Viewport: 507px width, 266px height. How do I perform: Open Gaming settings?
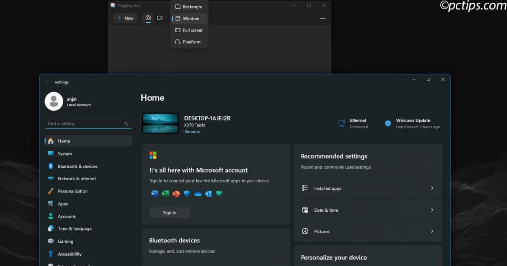[x=88, y=241]
